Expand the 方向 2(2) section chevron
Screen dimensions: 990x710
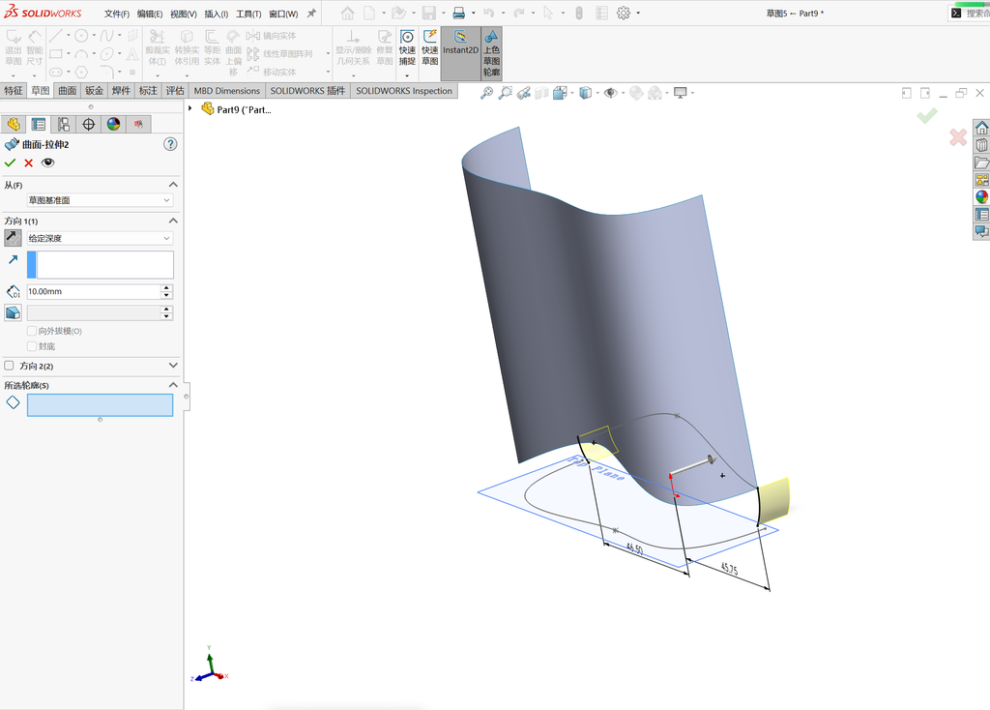173,365
